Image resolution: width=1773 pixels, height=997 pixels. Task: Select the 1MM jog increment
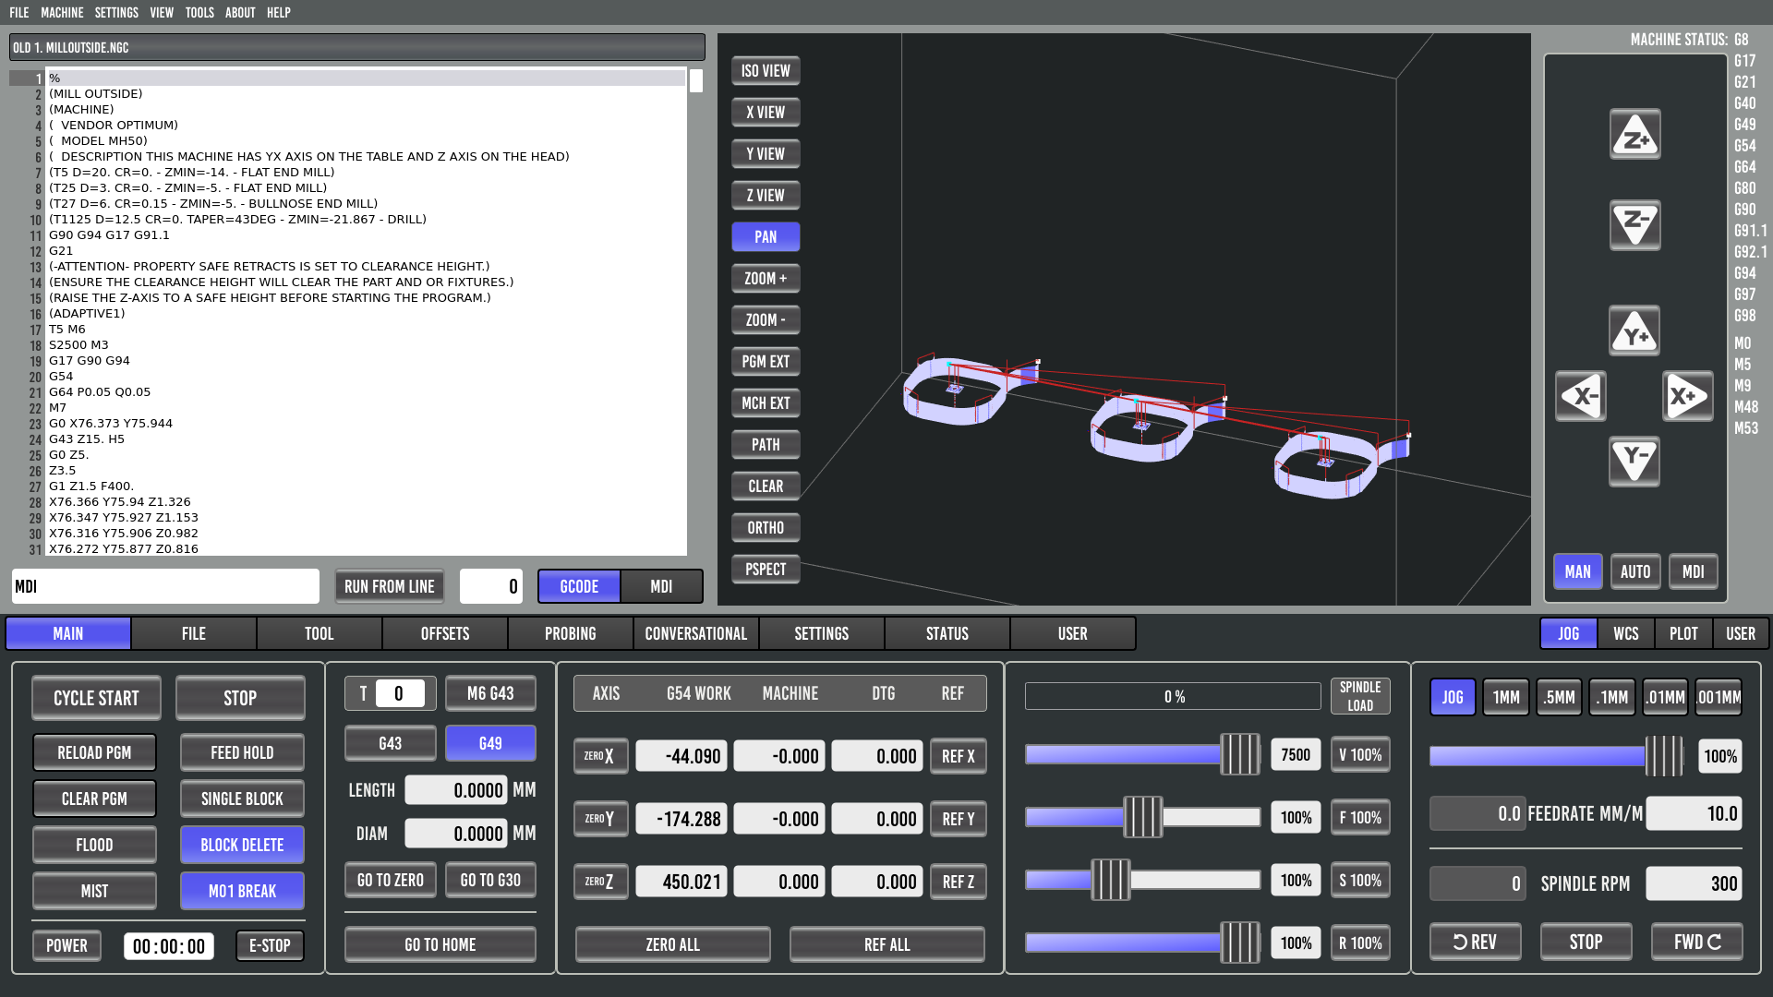[x=1505, y=697]
